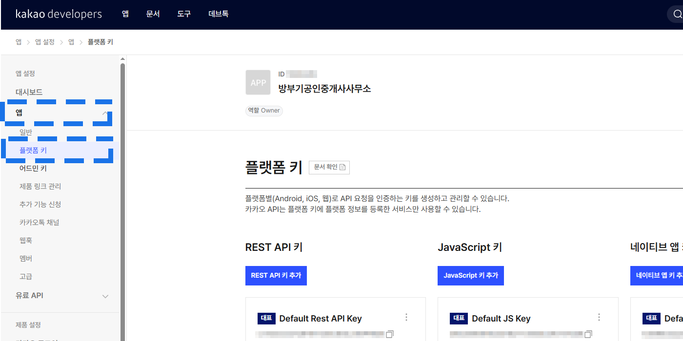683x341 pixels.
Task: Open kebab menu on Default Rest API Key
Action: [x=406, y=318]
